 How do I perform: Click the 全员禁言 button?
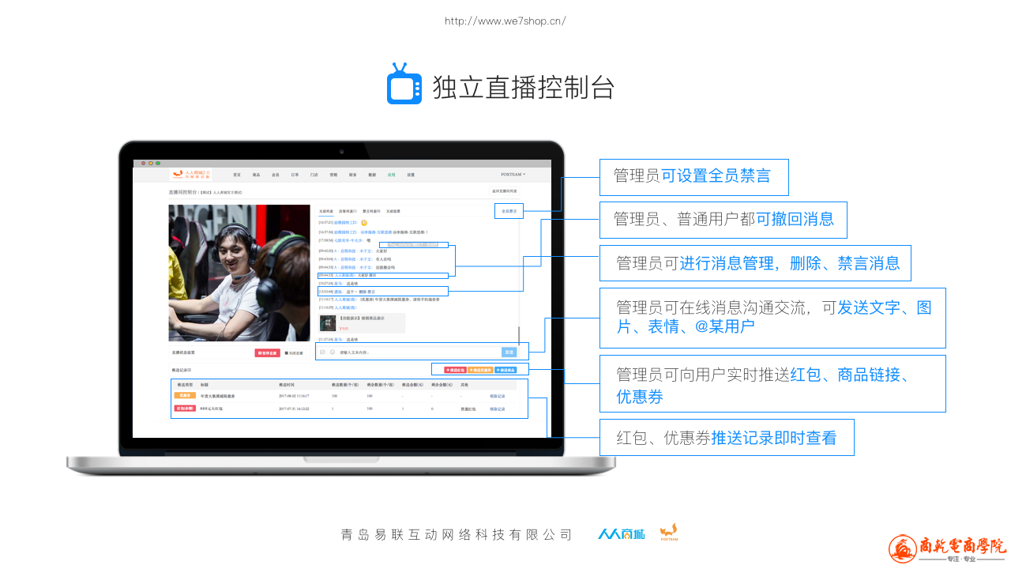click(509, 212)
